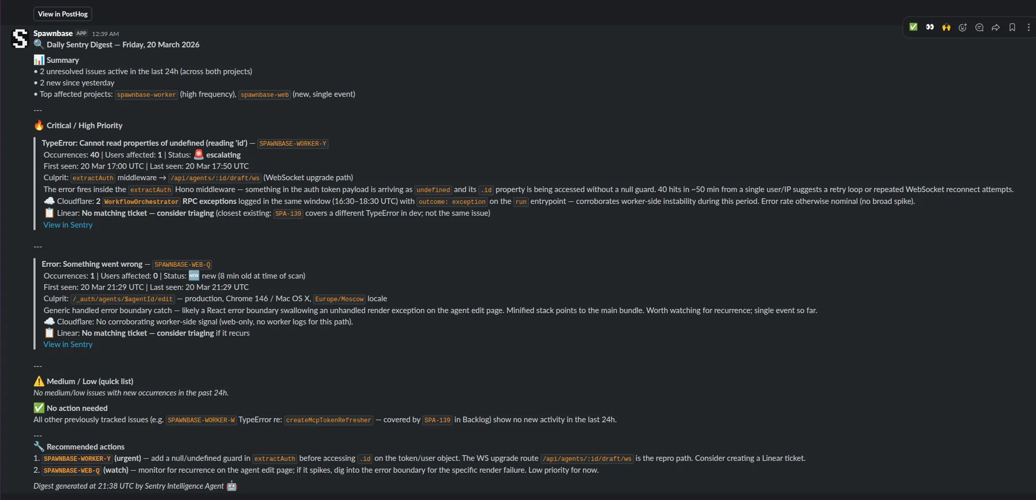Click the SPA-139 Linear ticket reference
Viewport: 1036px width, 500px height.
[x=287, y=213]
